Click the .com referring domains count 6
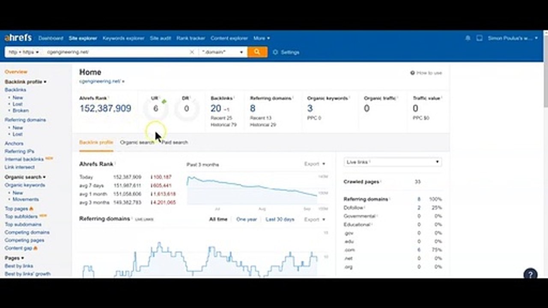The height and width of the screenshot is (308, 548). [419, 250]
